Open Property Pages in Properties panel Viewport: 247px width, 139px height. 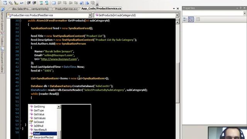(x=198, y=19)
